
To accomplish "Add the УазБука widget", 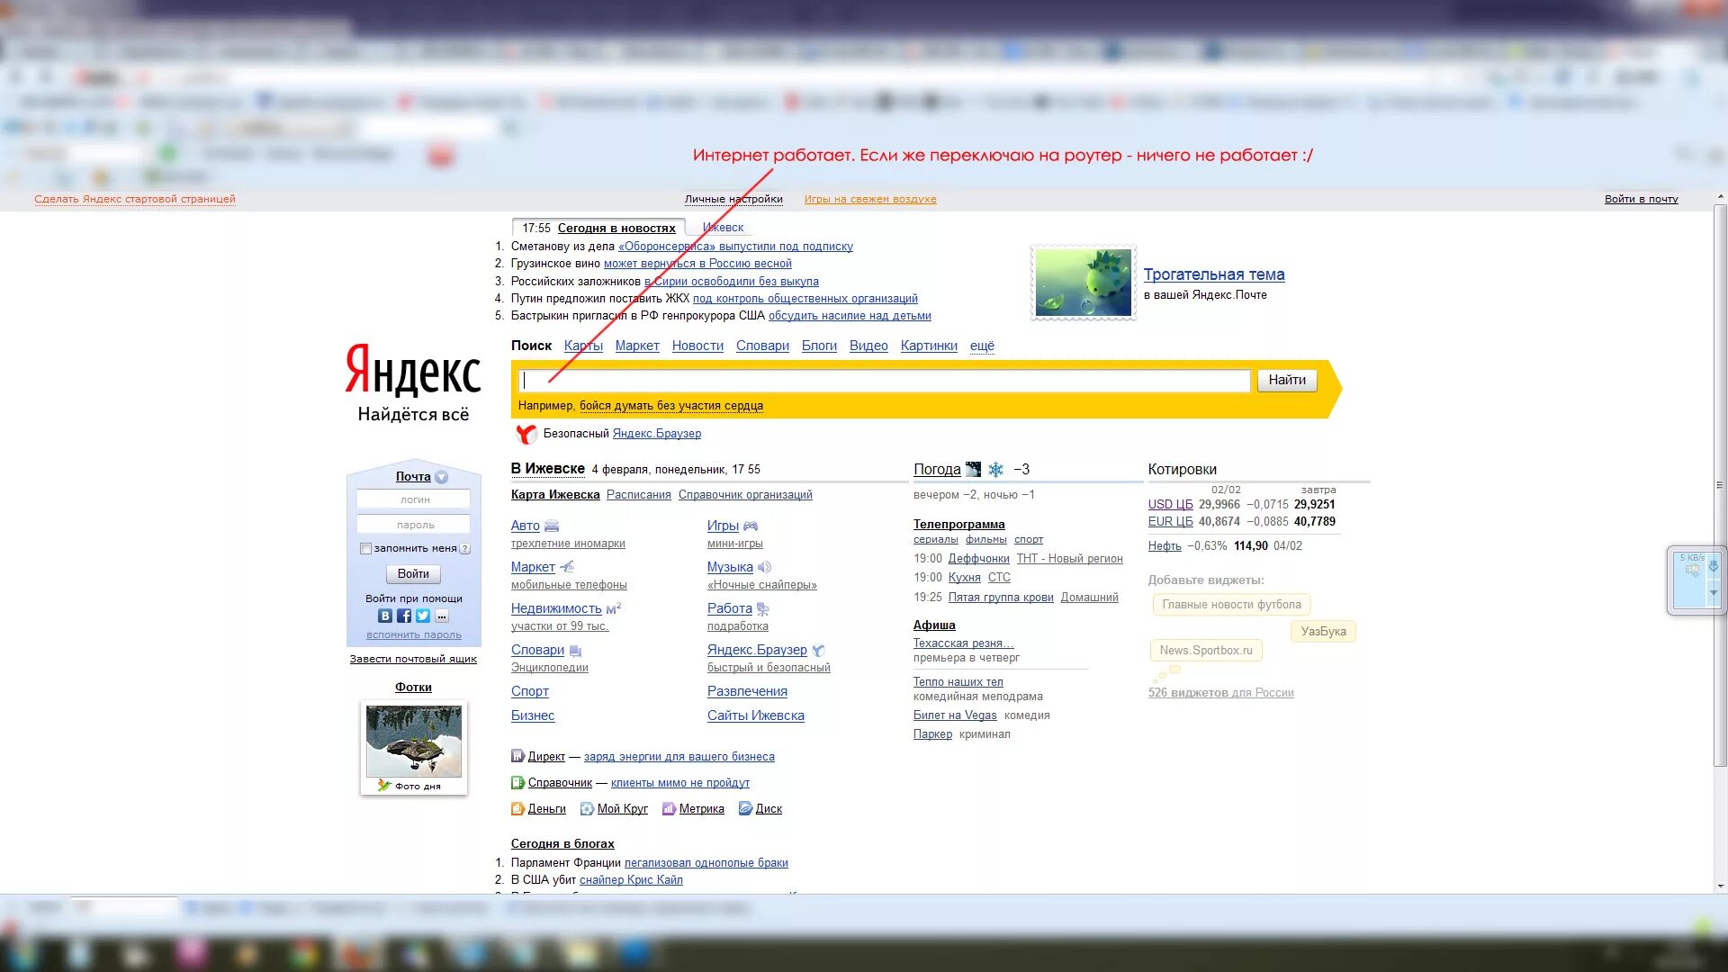I will point(1323,632).
